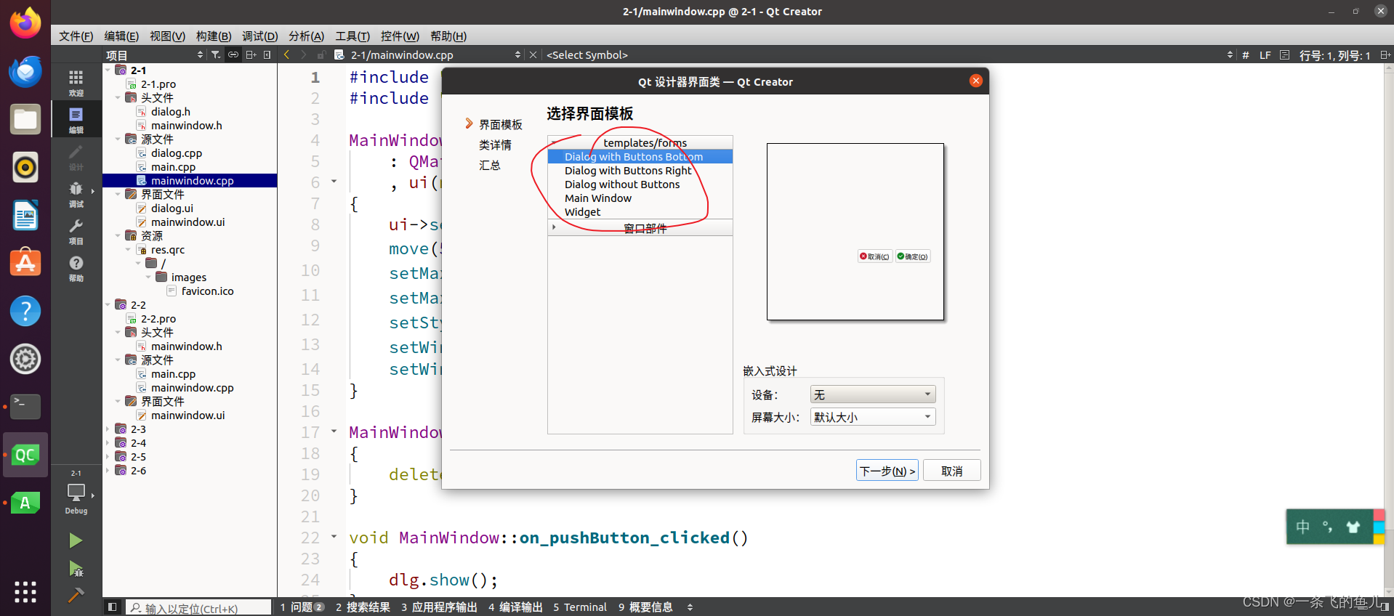Build project with the hammer icon
Image resolution: width=1394 pixels, height=616 pixels.
click(x=76, y=595)
